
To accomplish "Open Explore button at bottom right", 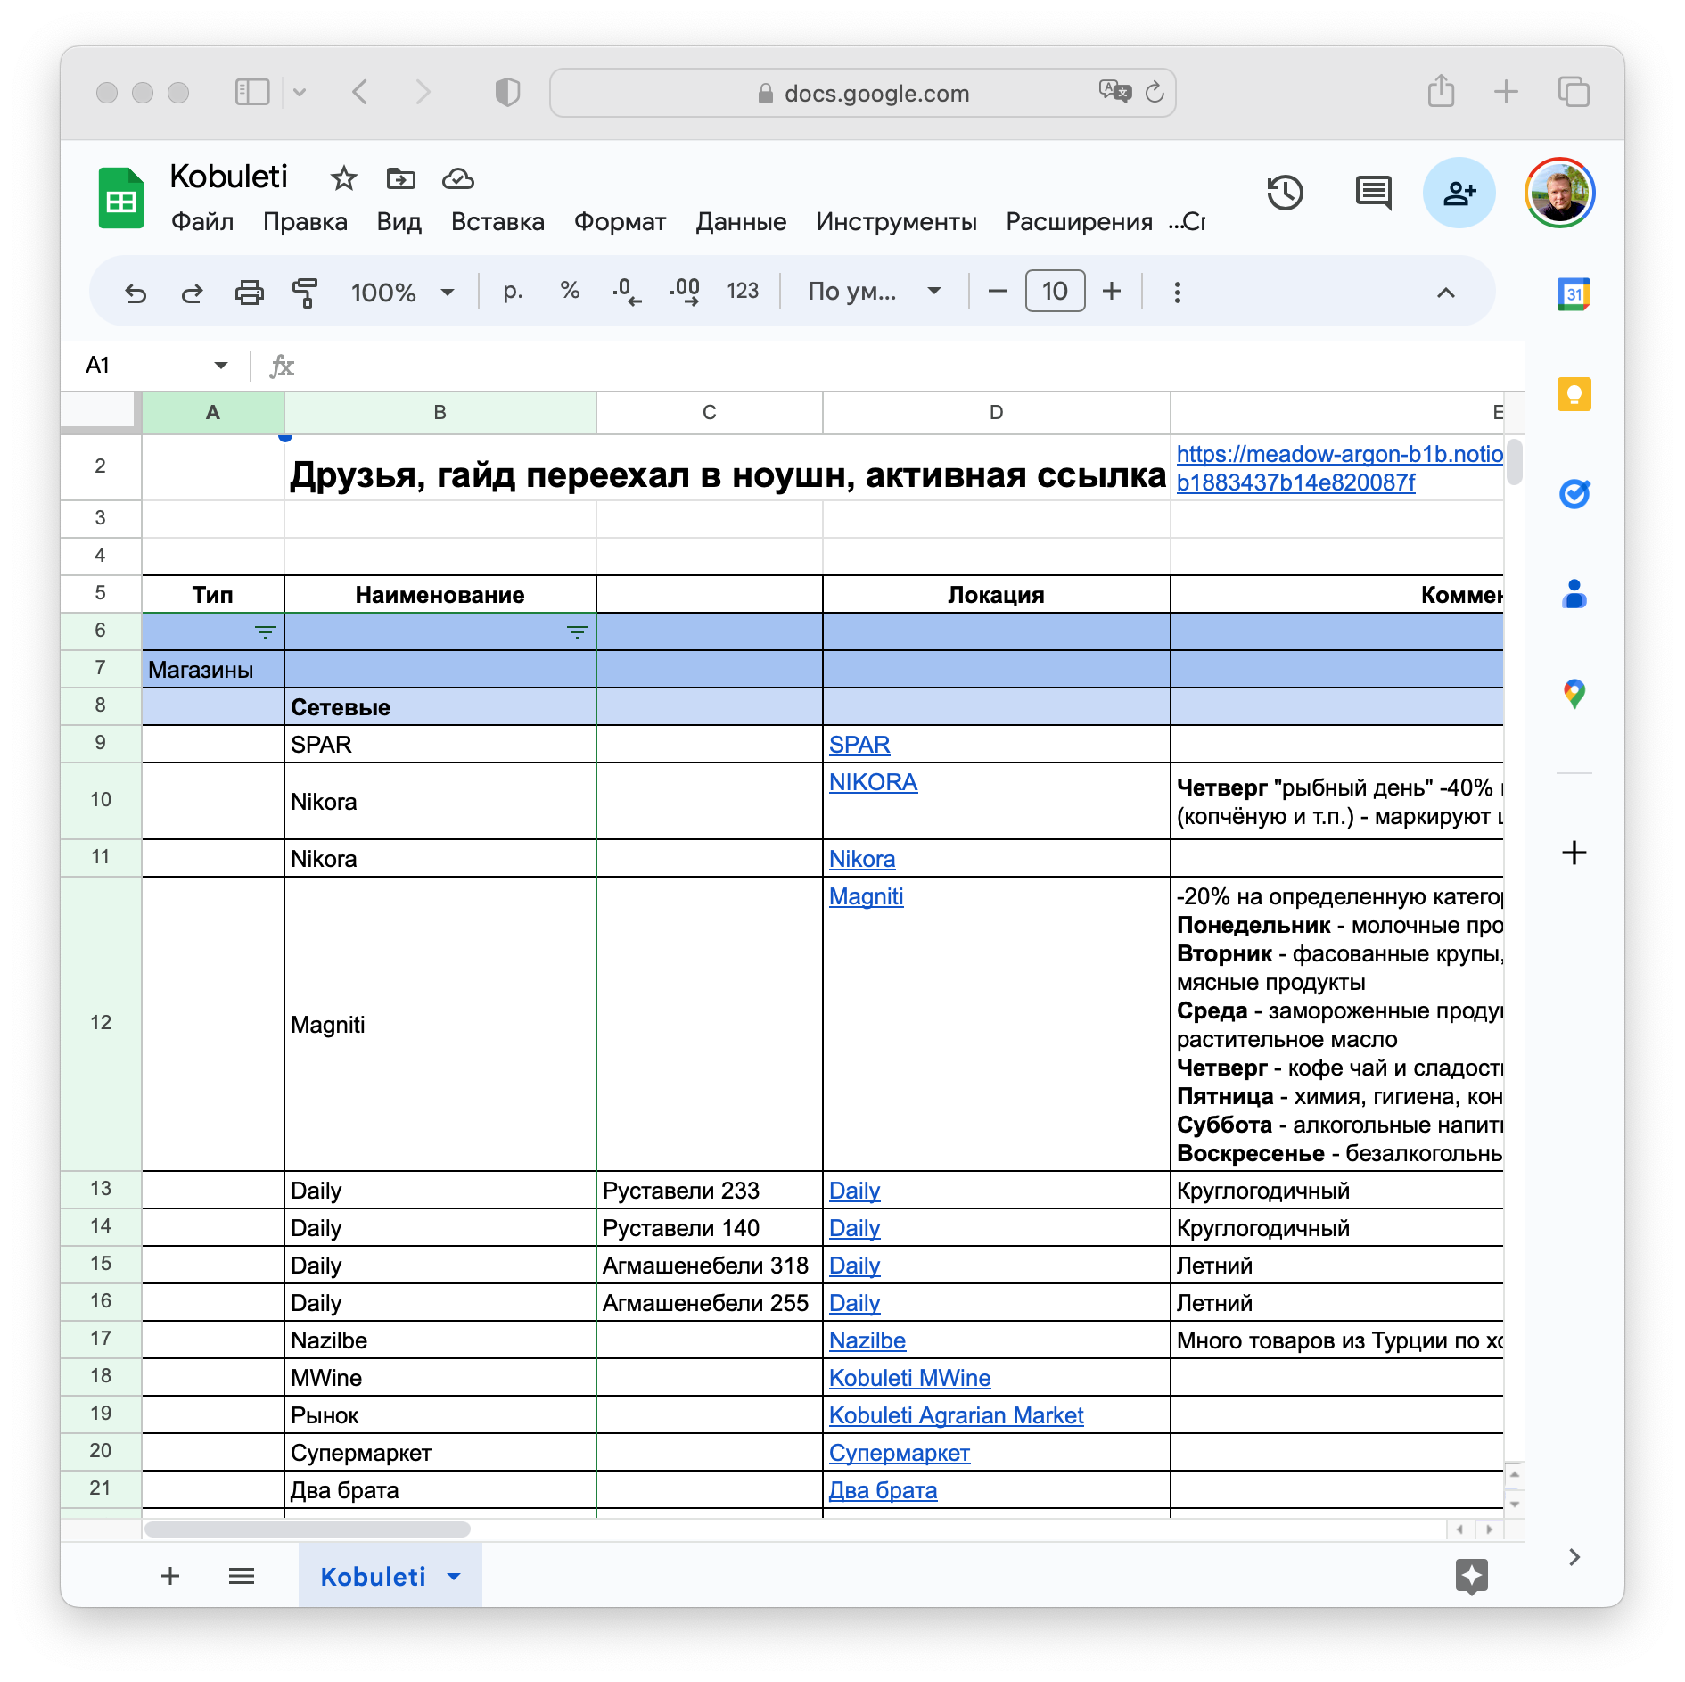I will 1472,1576.
